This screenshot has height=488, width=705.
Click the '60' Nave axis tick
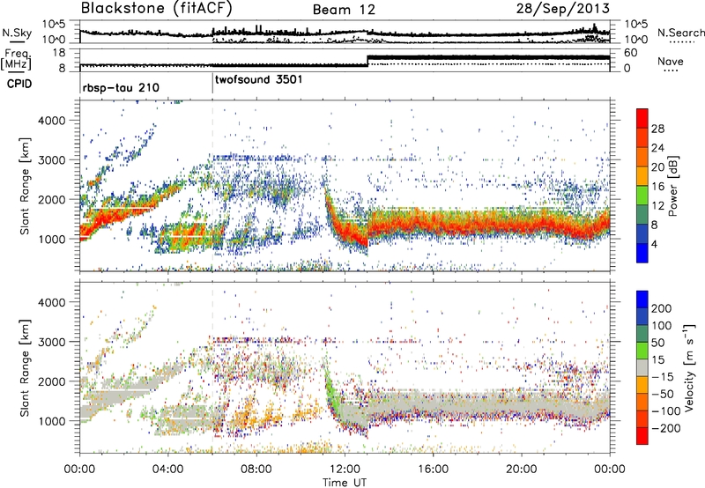pos(630,53)
